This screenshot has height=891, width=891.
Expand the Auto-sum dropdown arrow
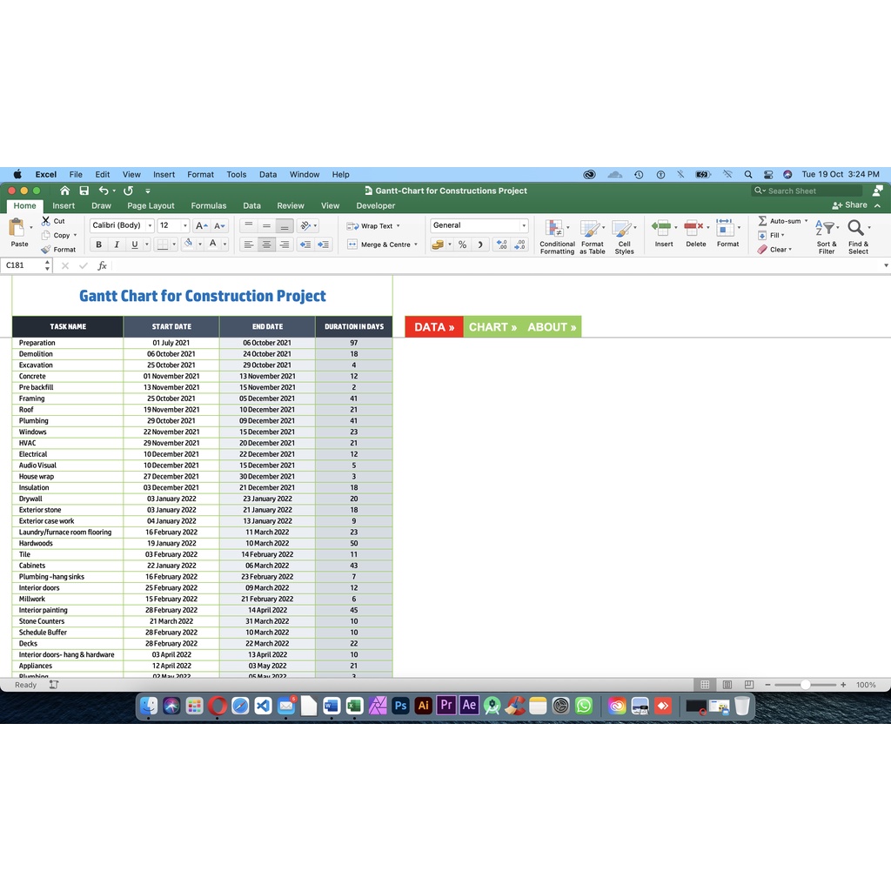coord(806,220)
